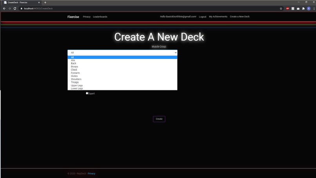Select the CreateDeck - Fixercise browser tab
316x178 pixels.
coord(22,2)
